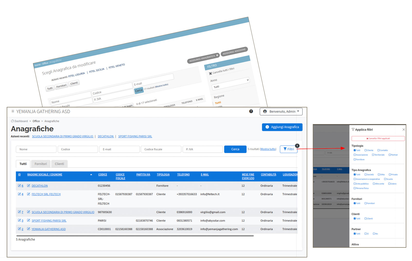
Task: Check Scuola under Tipo Anagrafica
Action: coord(385,179)
